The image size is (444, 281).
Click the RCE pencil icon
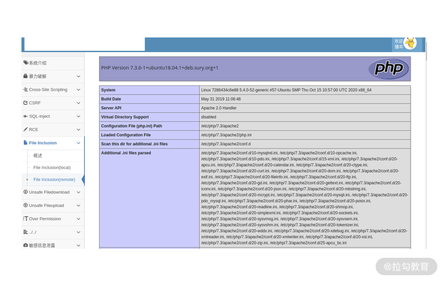coord(25,129)
